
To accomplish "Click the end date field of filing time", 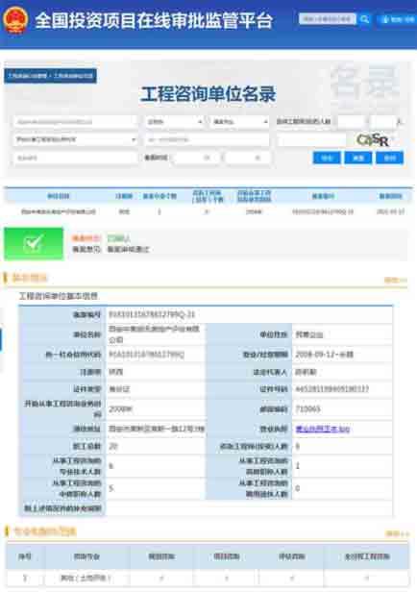I will click(x=247, y=158).
